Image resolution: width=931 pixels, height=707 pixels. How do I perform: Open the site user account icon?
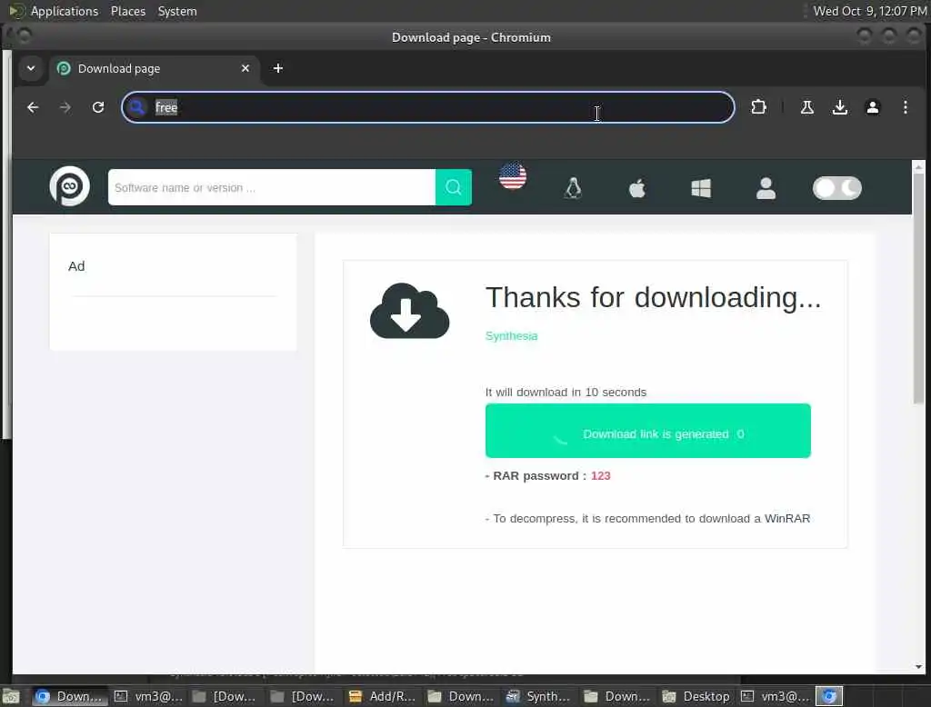point(766,188)
